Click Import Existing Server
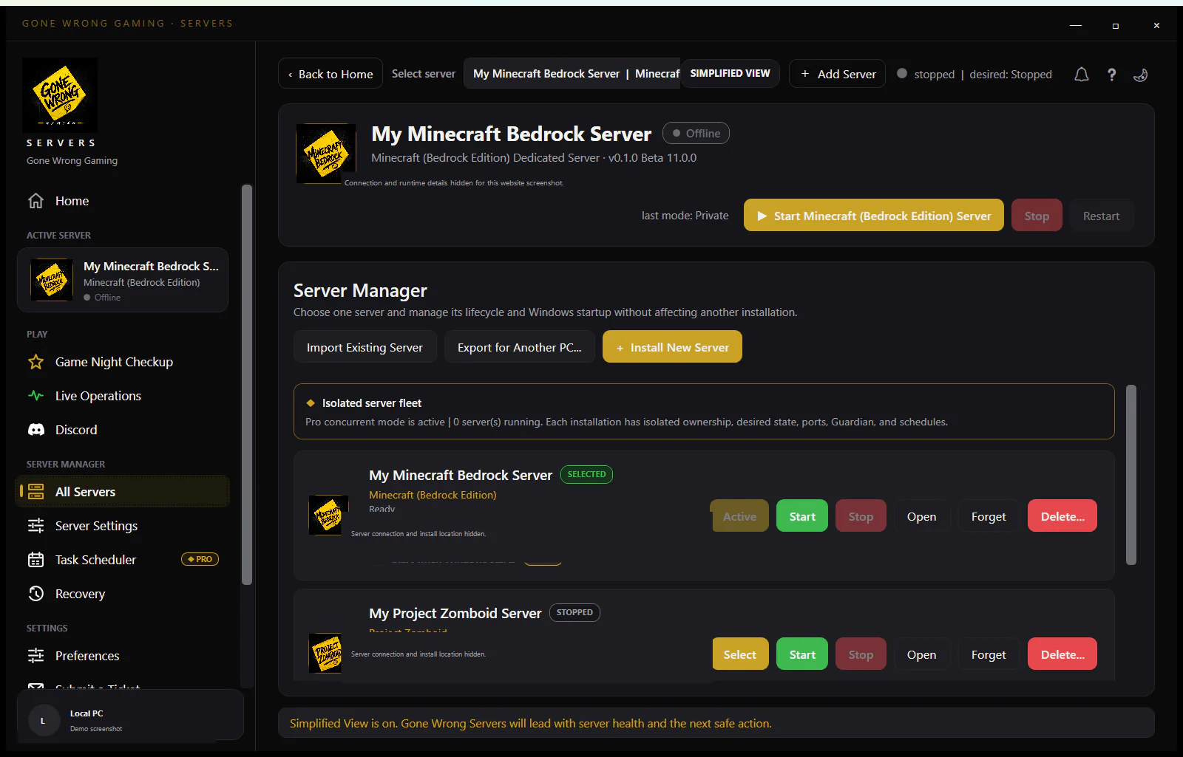Viewport: 1183px width, 757px height. [x=365, y=347]
